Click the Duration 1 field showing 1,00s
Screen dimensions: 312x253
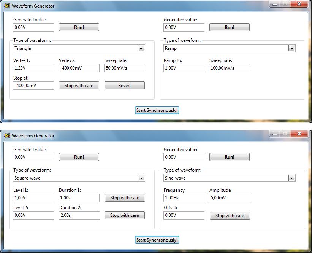(79, 198)
